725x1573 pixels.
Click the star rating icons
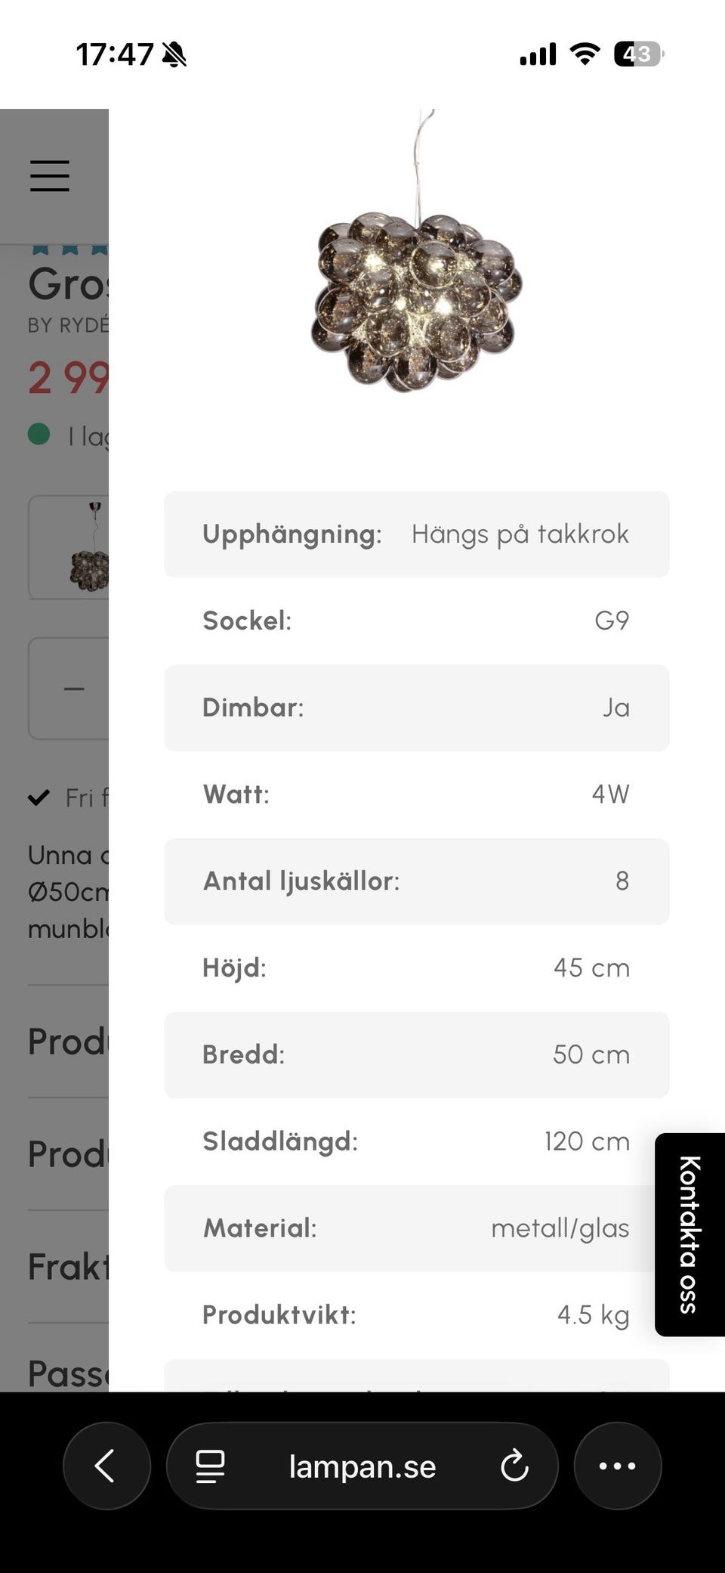tap(69, 249)
